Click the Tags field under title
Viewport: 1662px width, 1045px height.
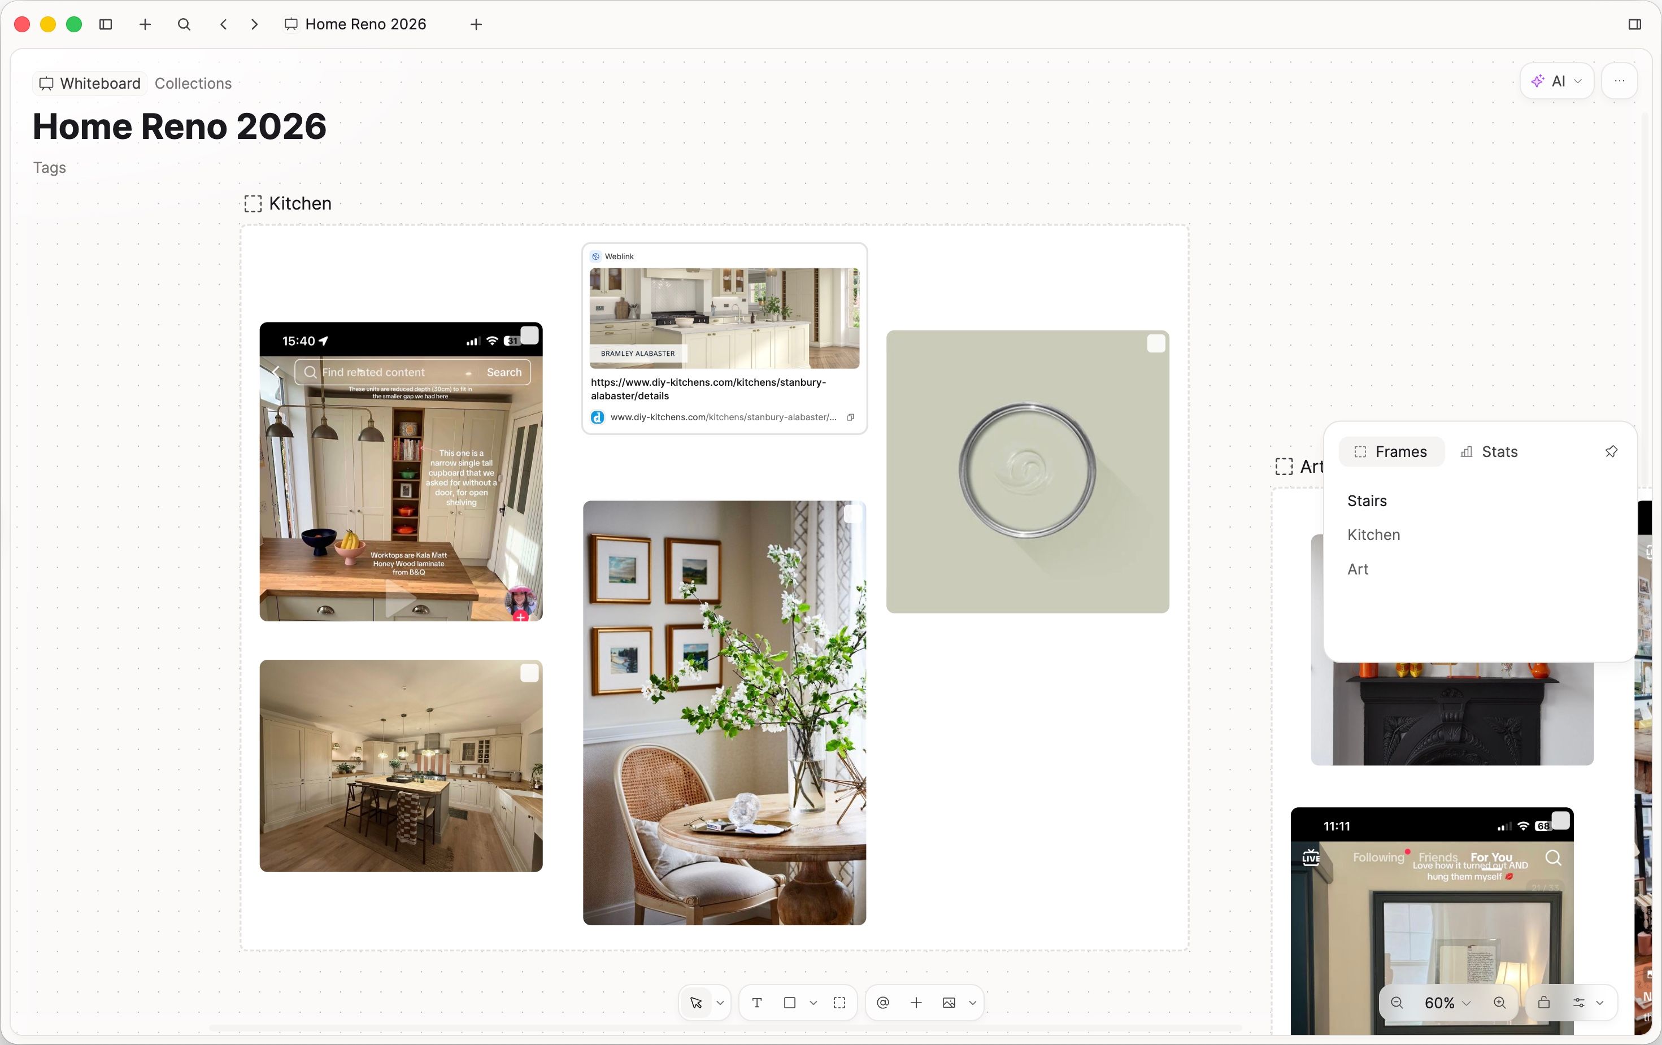[x=50, y=168]
